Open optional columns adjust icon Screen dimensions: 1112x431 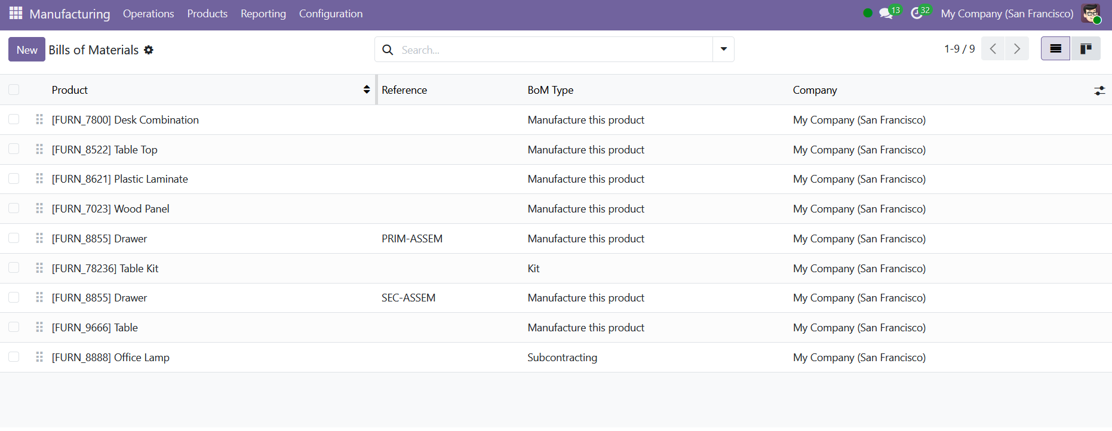click(x=1099, y=90)
